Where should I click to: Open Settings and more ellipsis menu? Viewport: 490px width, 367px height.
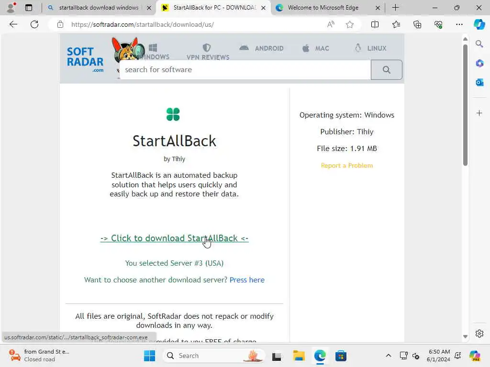[459, 24]
